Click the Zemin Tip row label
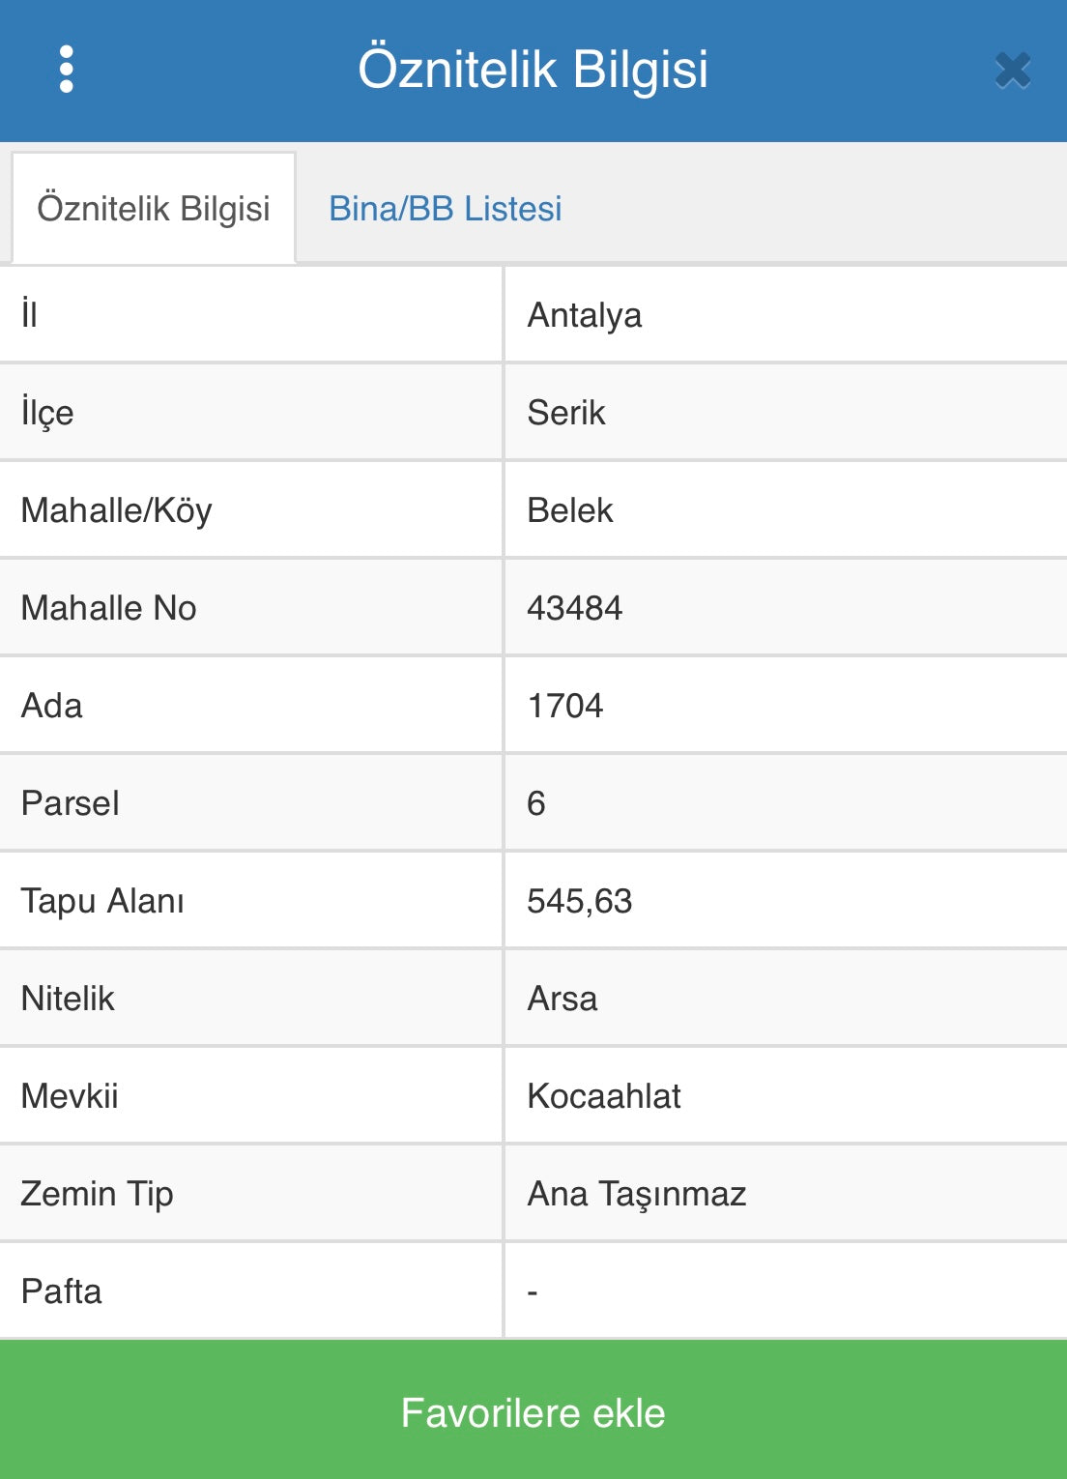Screen dimensions: 1067x1479 coord(97,1194)
